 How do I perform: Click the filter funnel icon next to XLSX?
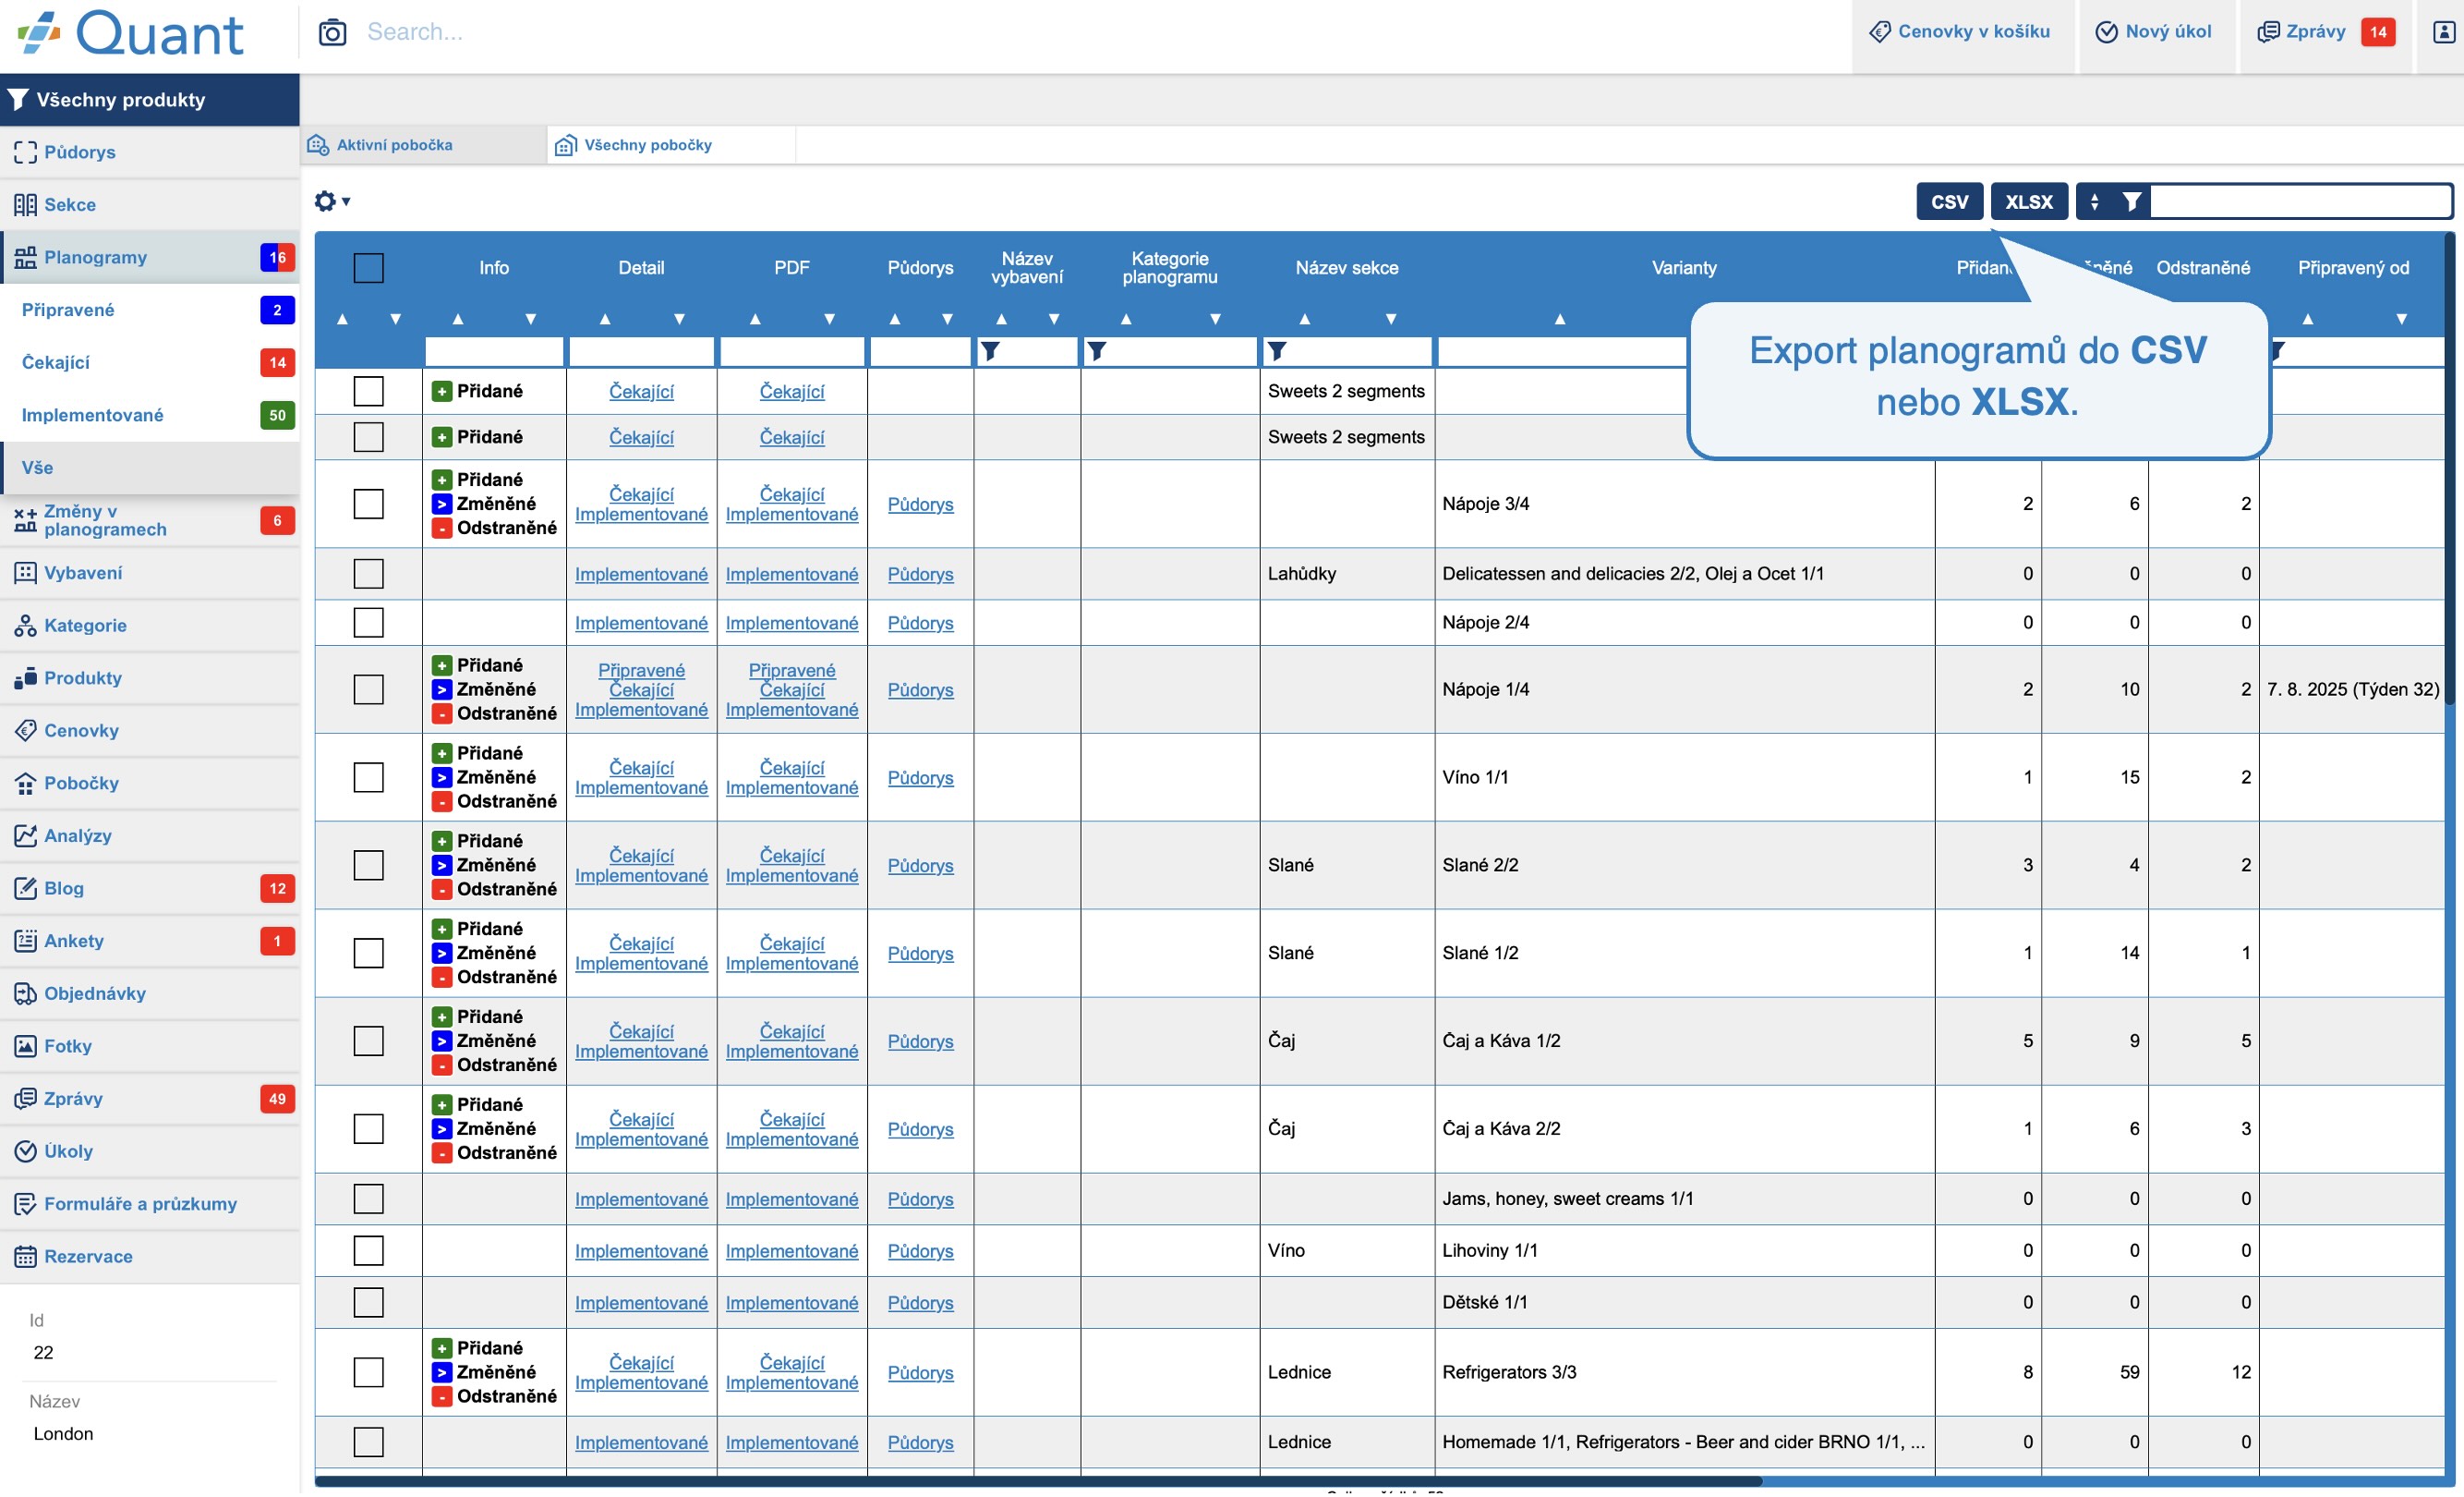click(x=2132, y=202)
